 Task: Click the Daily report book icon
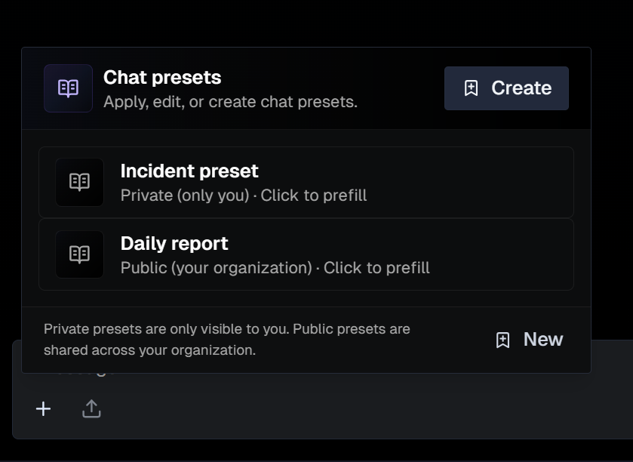(79, 254)
